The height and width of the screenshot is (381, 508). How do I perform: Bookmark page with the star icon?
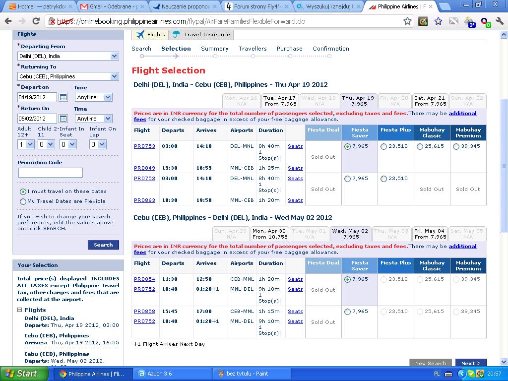click(407, 21)
